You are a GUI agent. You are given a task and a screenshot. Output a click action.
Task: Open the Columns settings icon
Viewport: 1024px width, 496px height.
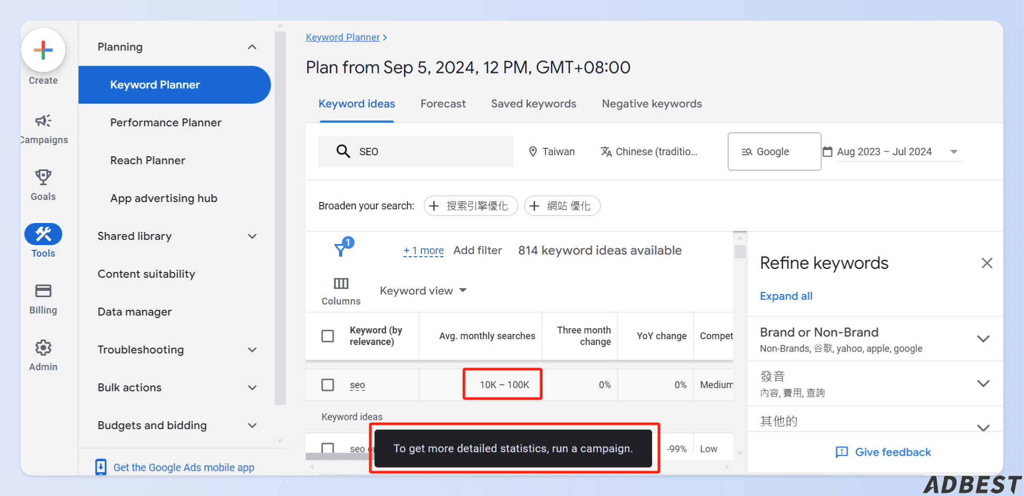click(341, 284)
